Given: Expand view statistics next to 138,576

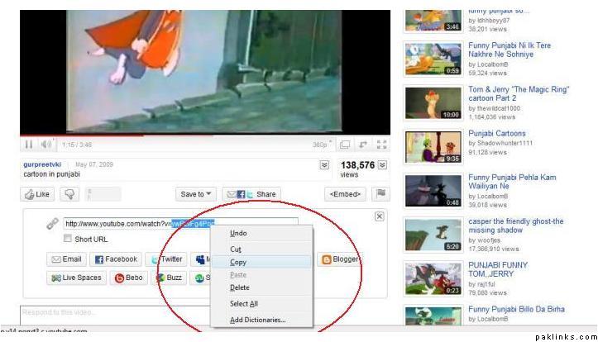Looking at the screenshot, I should coord(382,165).
